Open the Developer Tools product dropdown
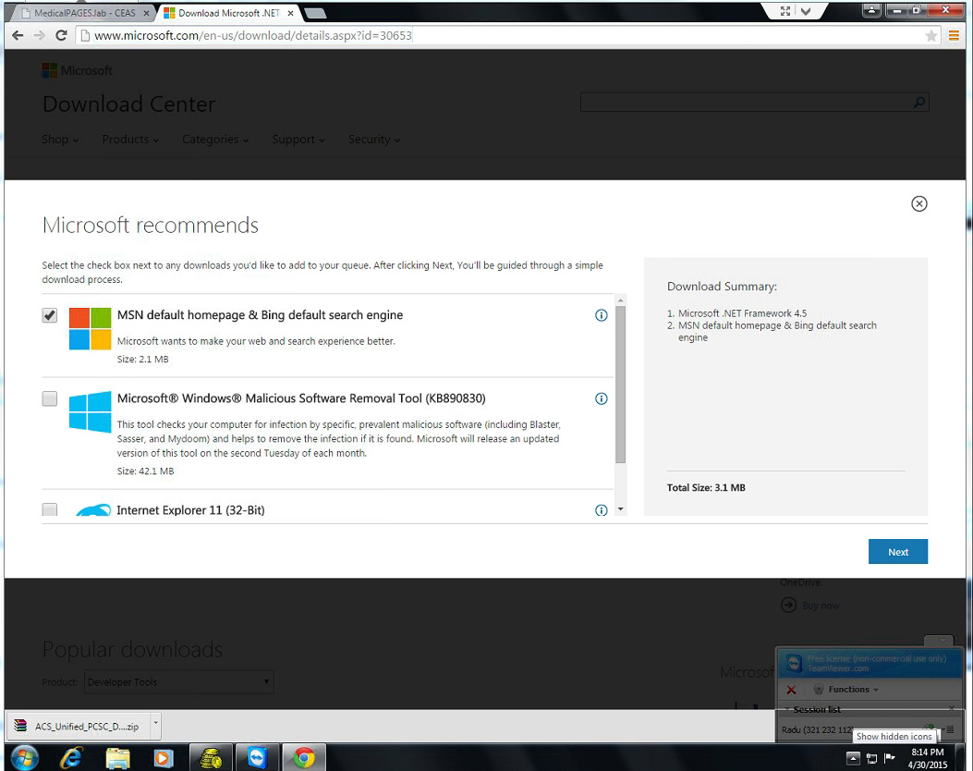The height and width of the screenshot is (771, 973). 178,681
